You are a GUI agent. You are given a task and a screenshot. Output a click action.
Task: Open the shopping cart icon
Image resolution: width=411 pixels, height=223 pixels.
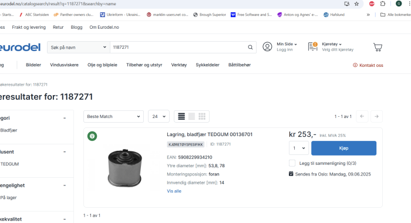378,47
